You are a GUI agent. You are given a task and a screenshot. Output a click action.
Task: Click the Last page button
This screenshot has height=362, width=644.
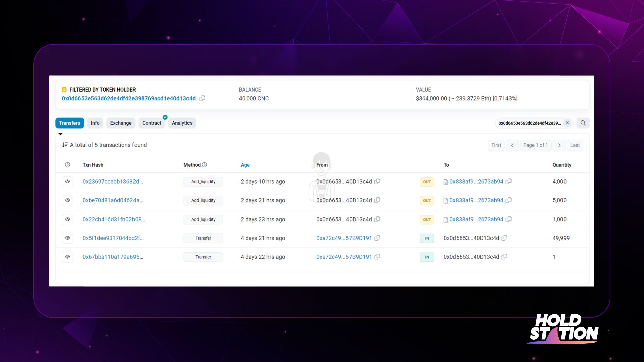pos(575,145)
